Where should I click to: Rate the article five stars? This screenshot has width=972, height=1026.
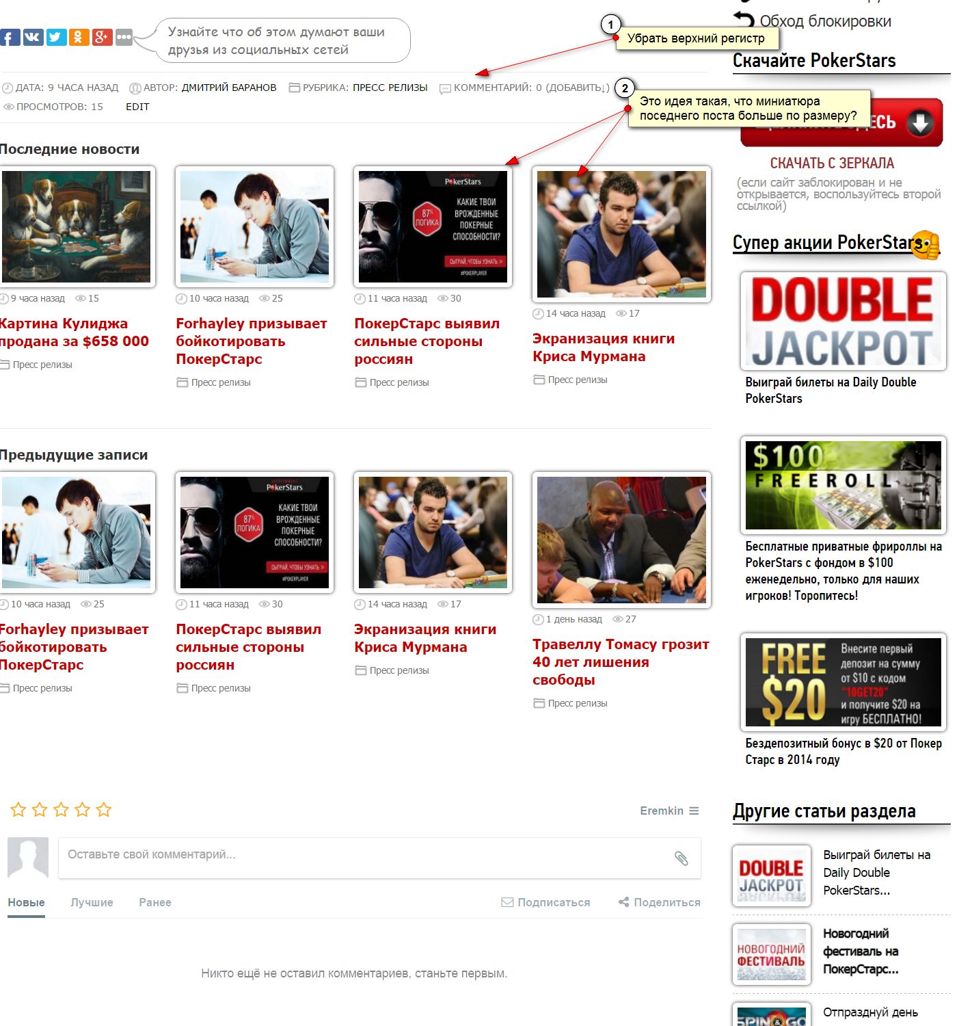click(104, 810)
